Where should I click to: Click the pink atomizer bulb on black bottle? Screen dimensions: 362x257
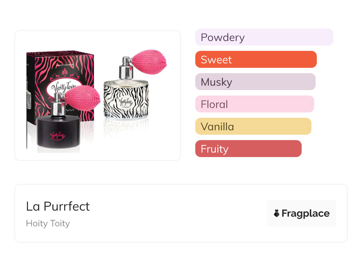82,98
